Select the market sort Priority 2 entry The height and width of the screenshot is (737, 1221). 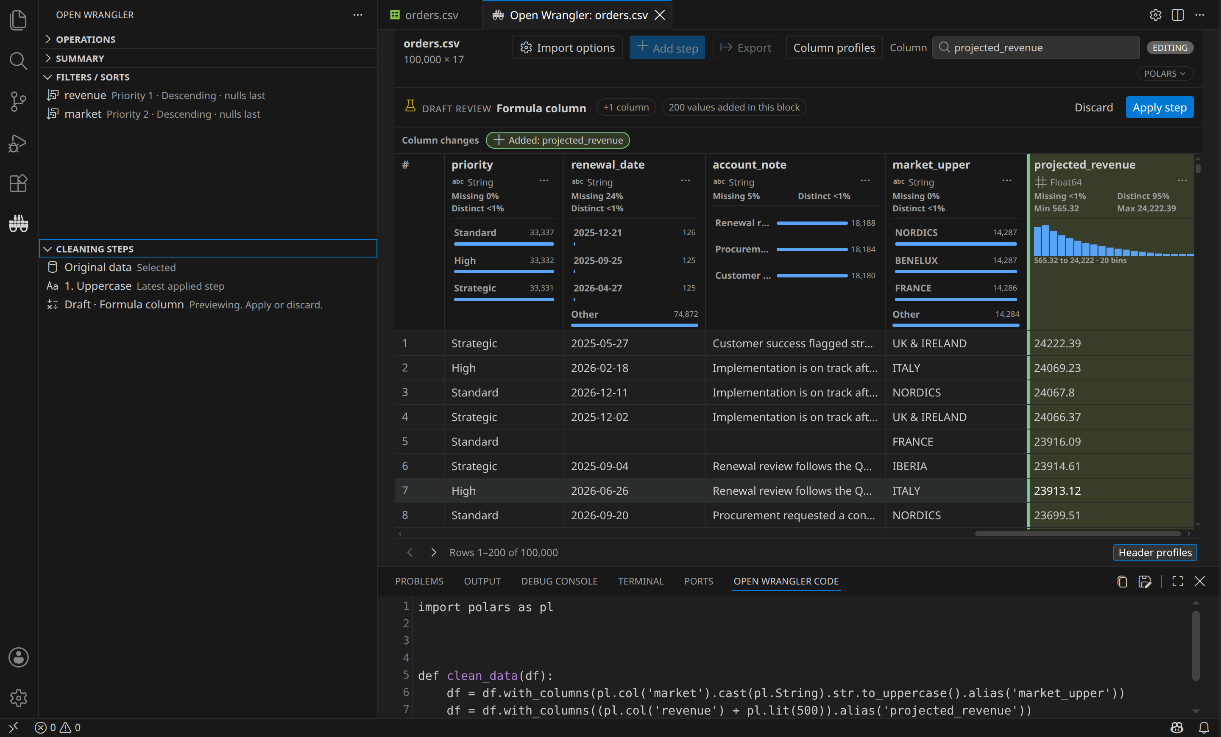[208, 114]
